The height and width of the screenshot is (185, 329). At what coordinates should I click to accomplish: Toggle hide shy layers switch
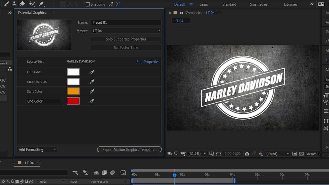[96, 173]
